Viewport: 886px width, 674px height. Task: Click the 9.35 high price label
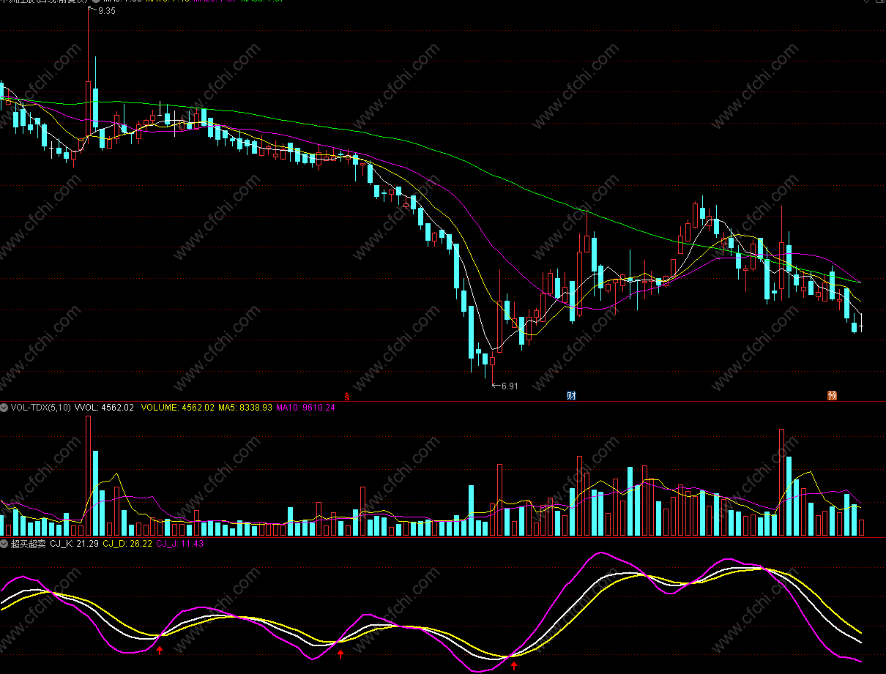tap(107, 11)
